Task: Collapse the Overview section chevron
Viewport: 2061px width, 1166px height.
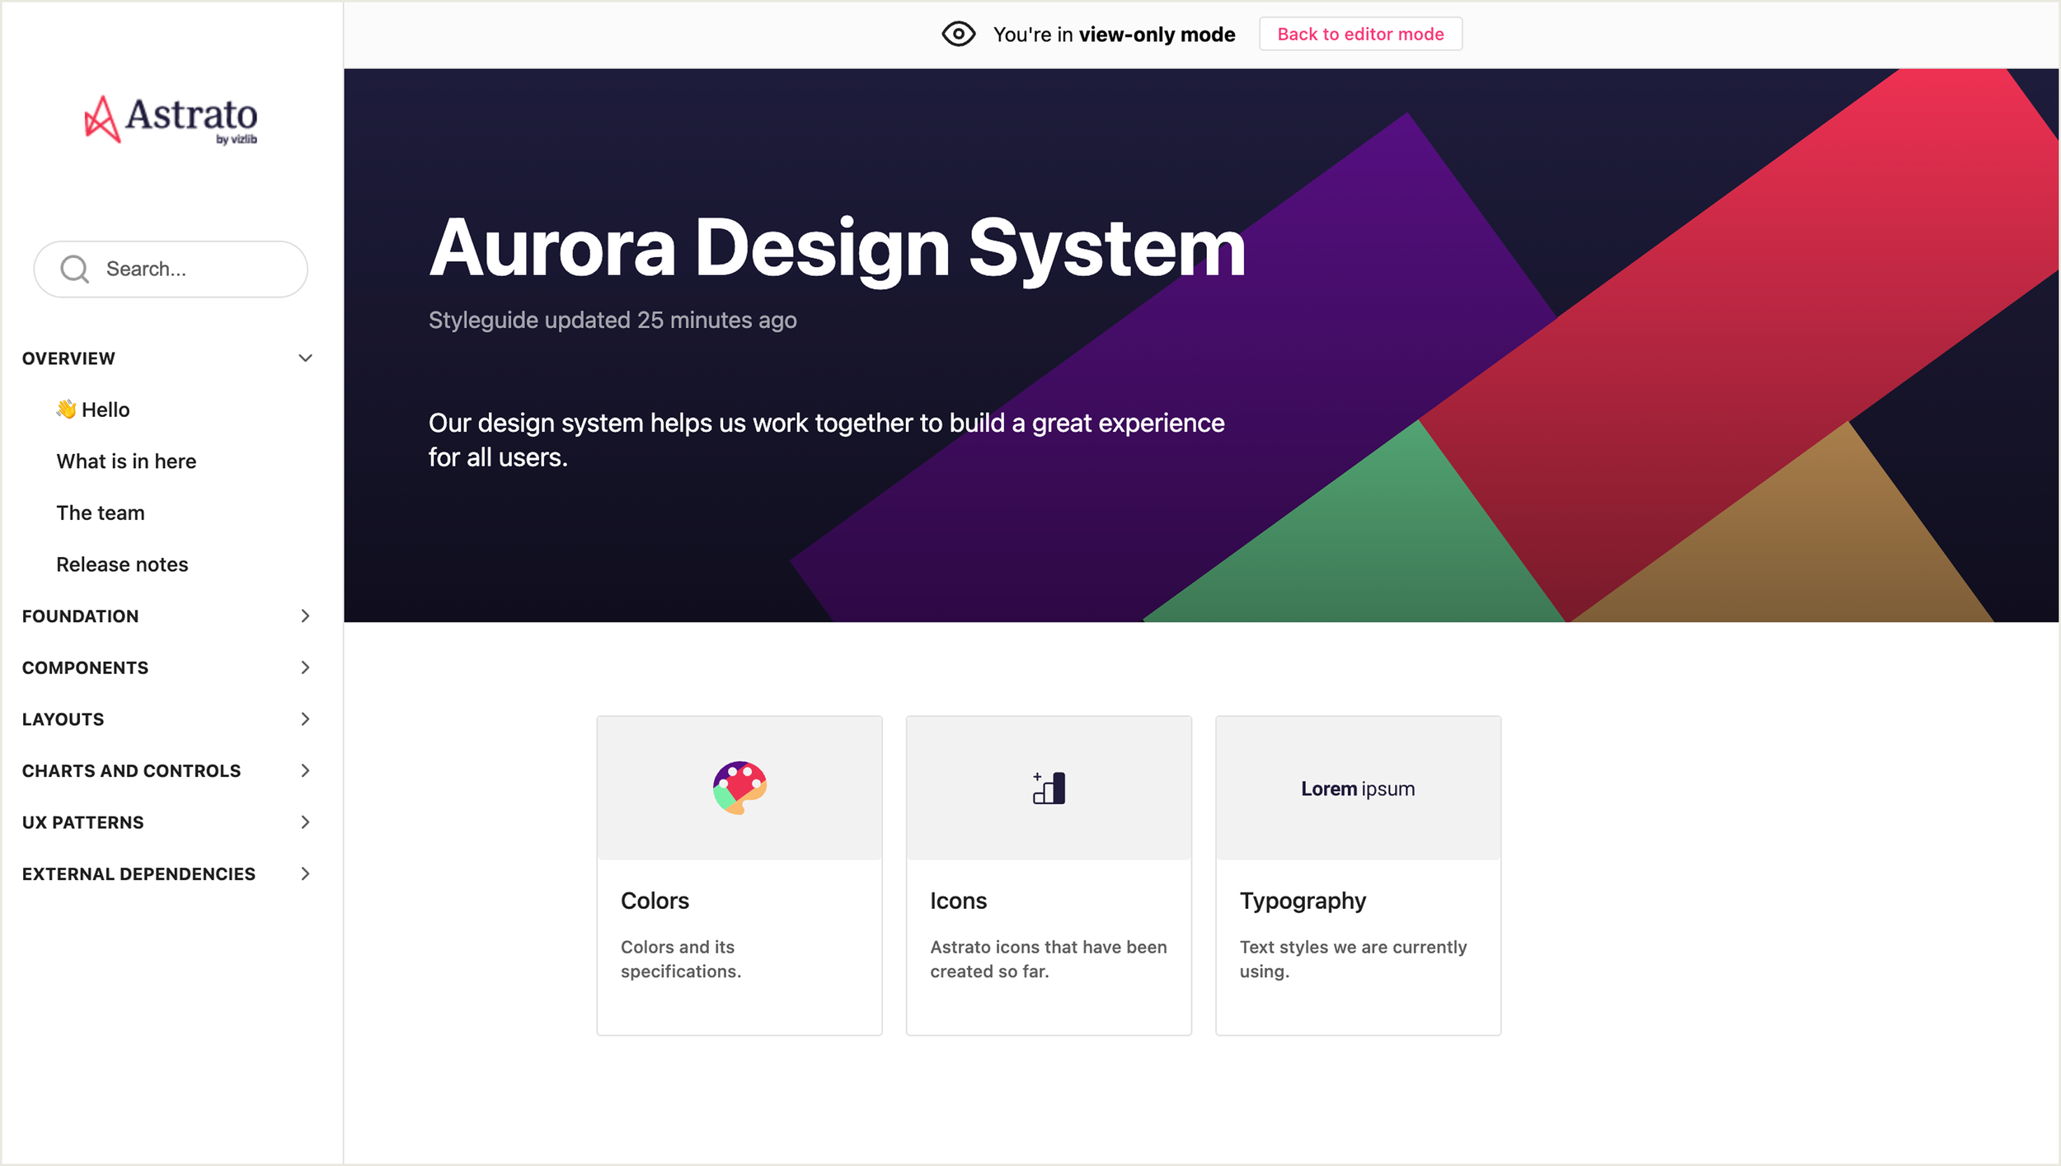Action: pos(305,358)
